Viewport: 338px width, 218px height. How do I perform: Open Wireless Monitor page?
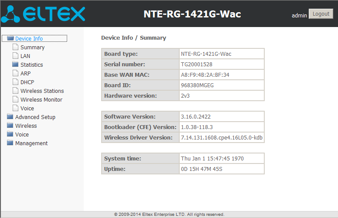pyautogui.click(x=41, y=99)
